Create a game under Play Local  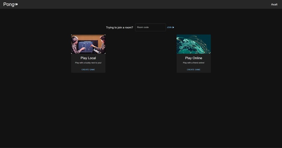(88, 70)
